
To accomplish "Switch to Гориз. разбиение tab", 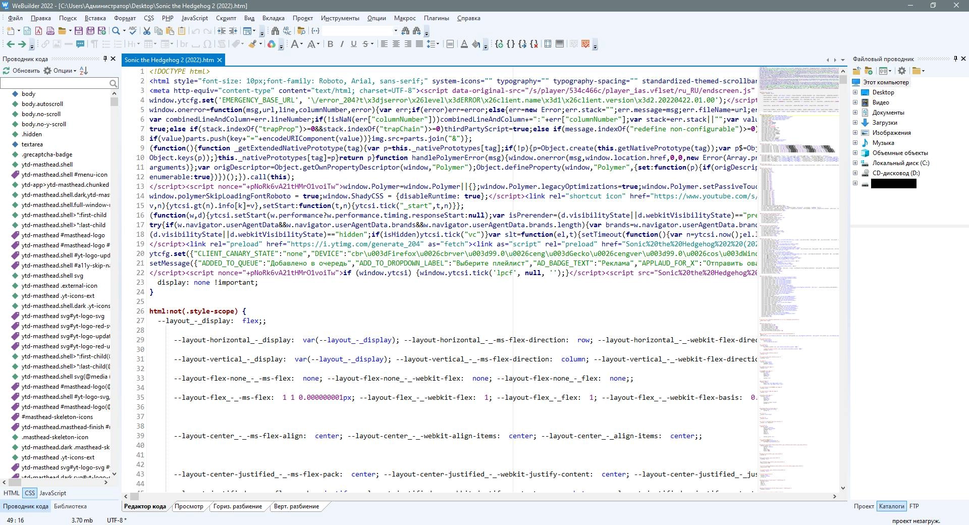I will 238,506.
